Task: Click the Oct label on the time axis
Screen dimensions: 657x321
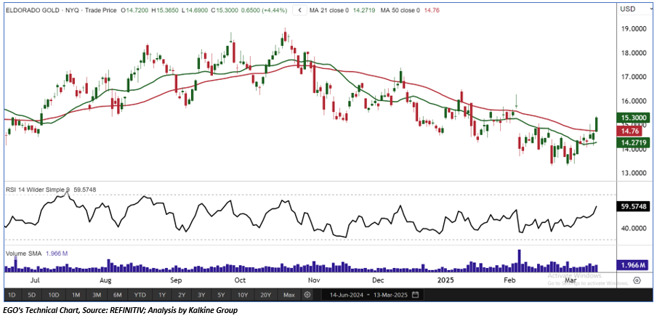Action: pyautogui.click(x=239, y=280)
